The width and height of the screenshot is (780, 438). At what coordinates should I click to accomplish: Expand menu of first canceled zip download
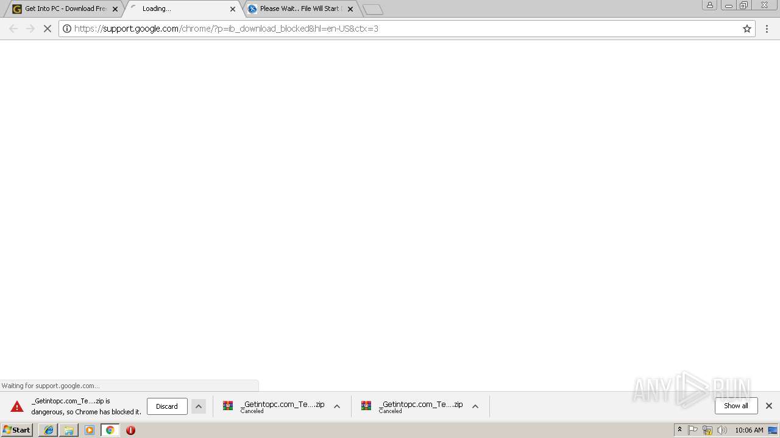click(x=337, y=406)
